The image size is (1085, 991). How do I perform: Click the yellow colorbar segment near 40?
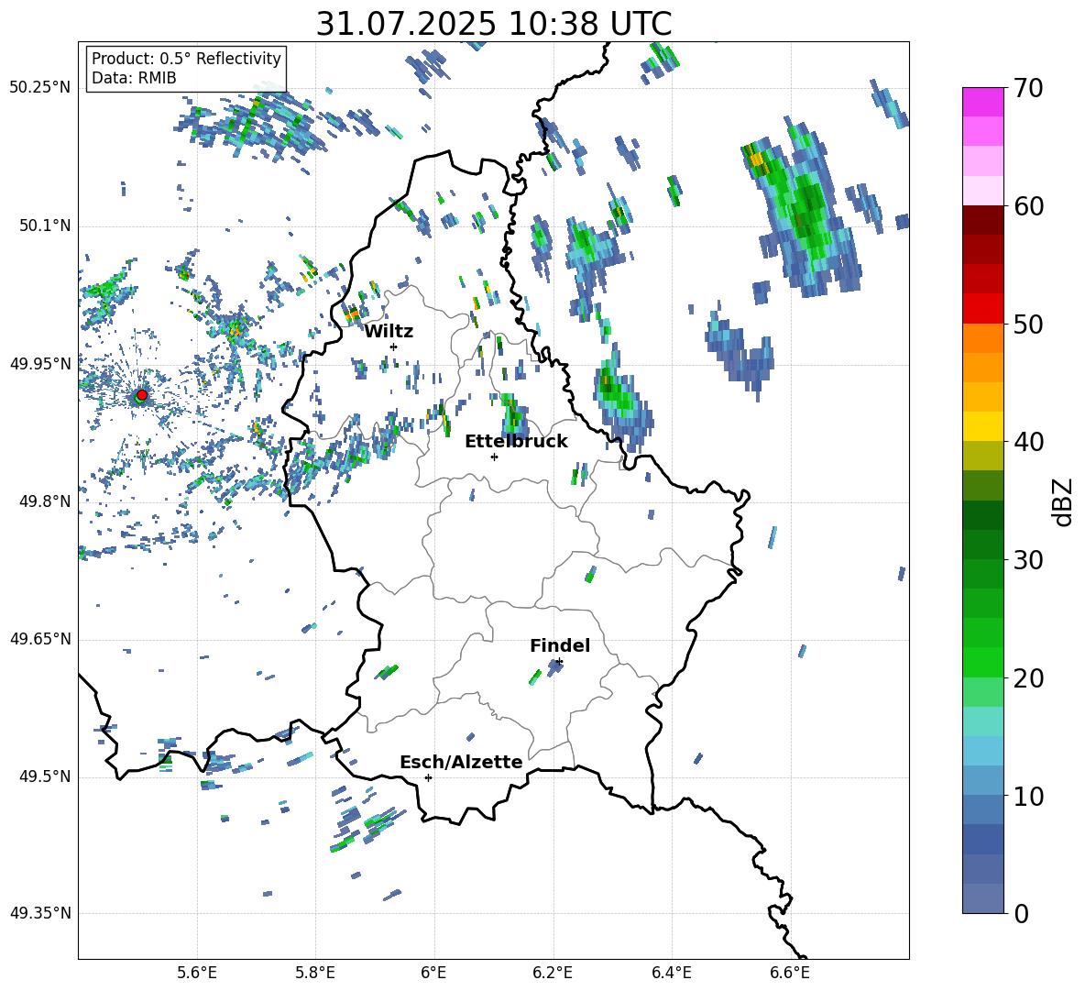(x=983, y=426)
